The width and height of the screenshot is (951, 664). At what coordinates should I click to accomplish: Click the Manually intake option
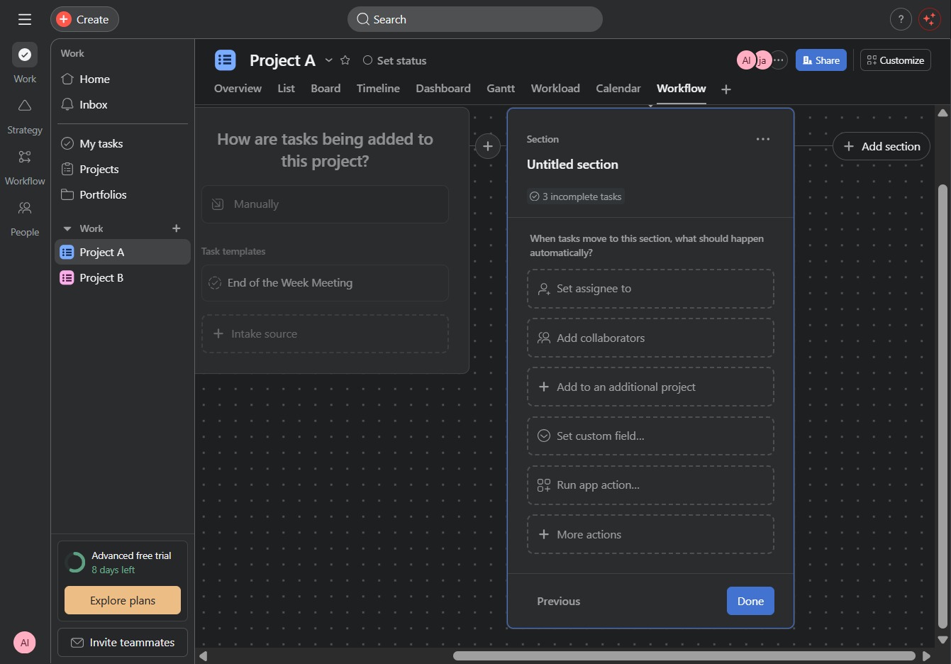tap(325, 204)
